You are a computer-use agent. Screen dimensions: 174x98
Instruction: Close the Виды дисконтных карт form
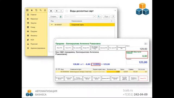pos(115,10)
